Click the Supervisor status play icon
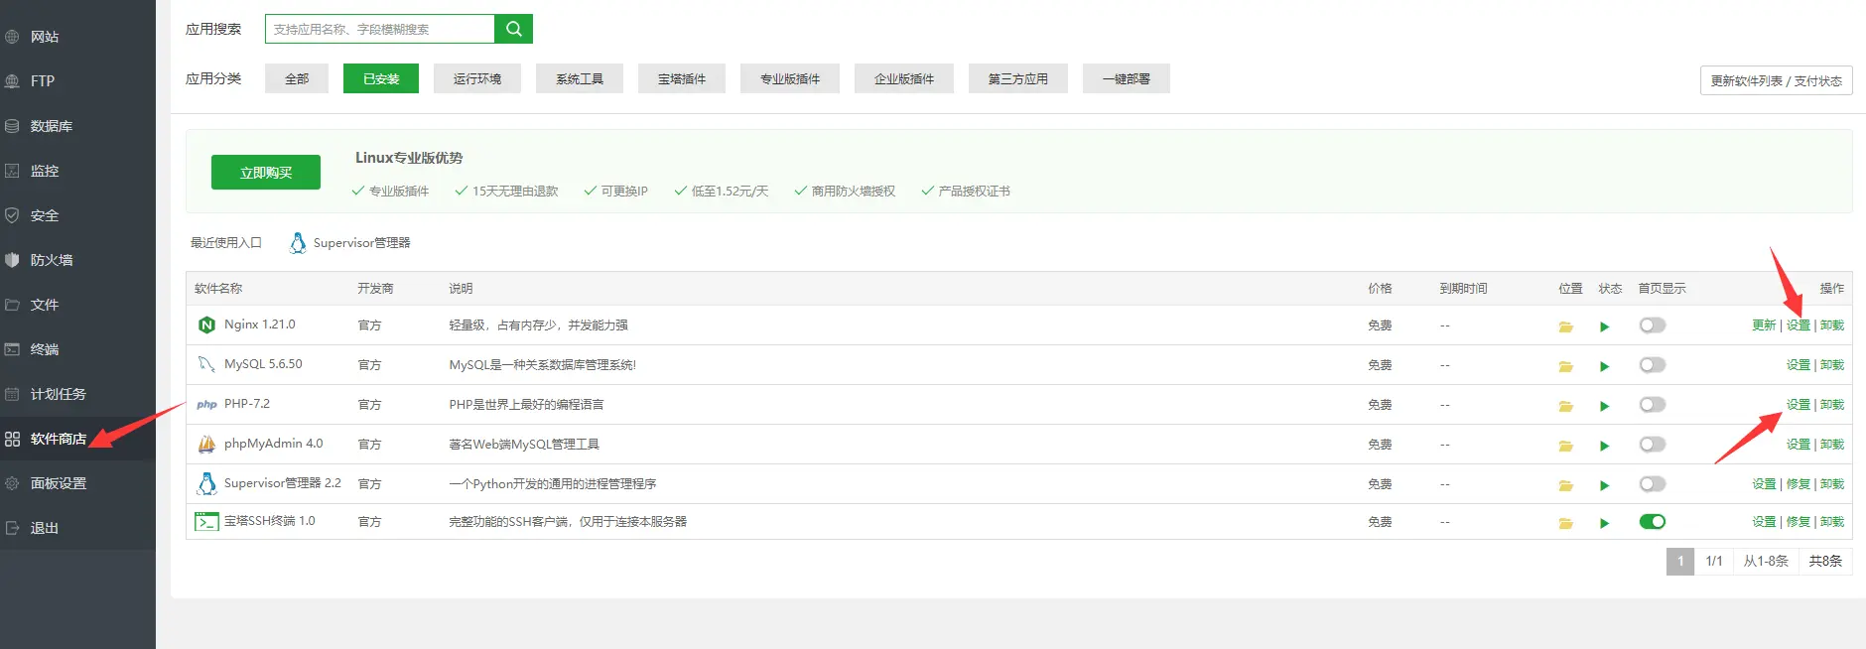Image resolution: width=1866 pixels, height=649 pixels. pyautogui.click(x=1604, y=485)
